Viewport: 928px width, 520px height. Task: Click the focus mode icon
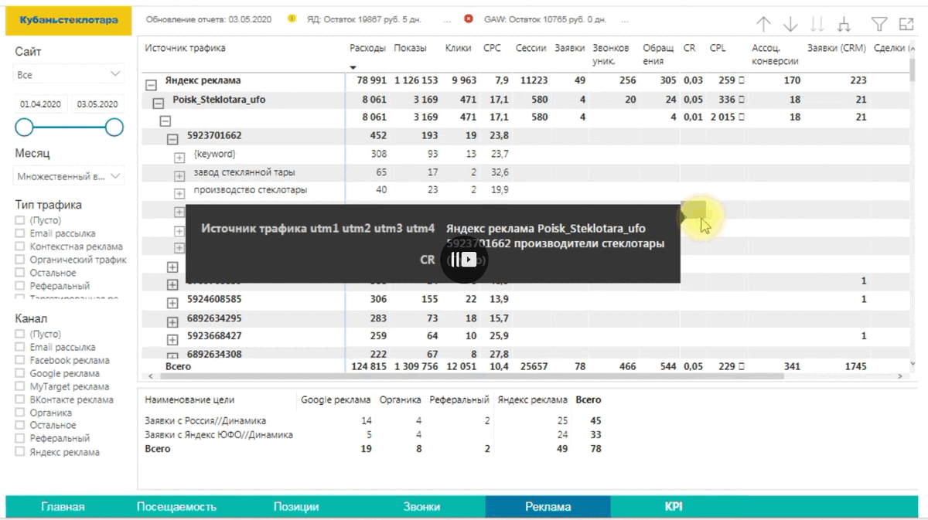pos(906,25)
